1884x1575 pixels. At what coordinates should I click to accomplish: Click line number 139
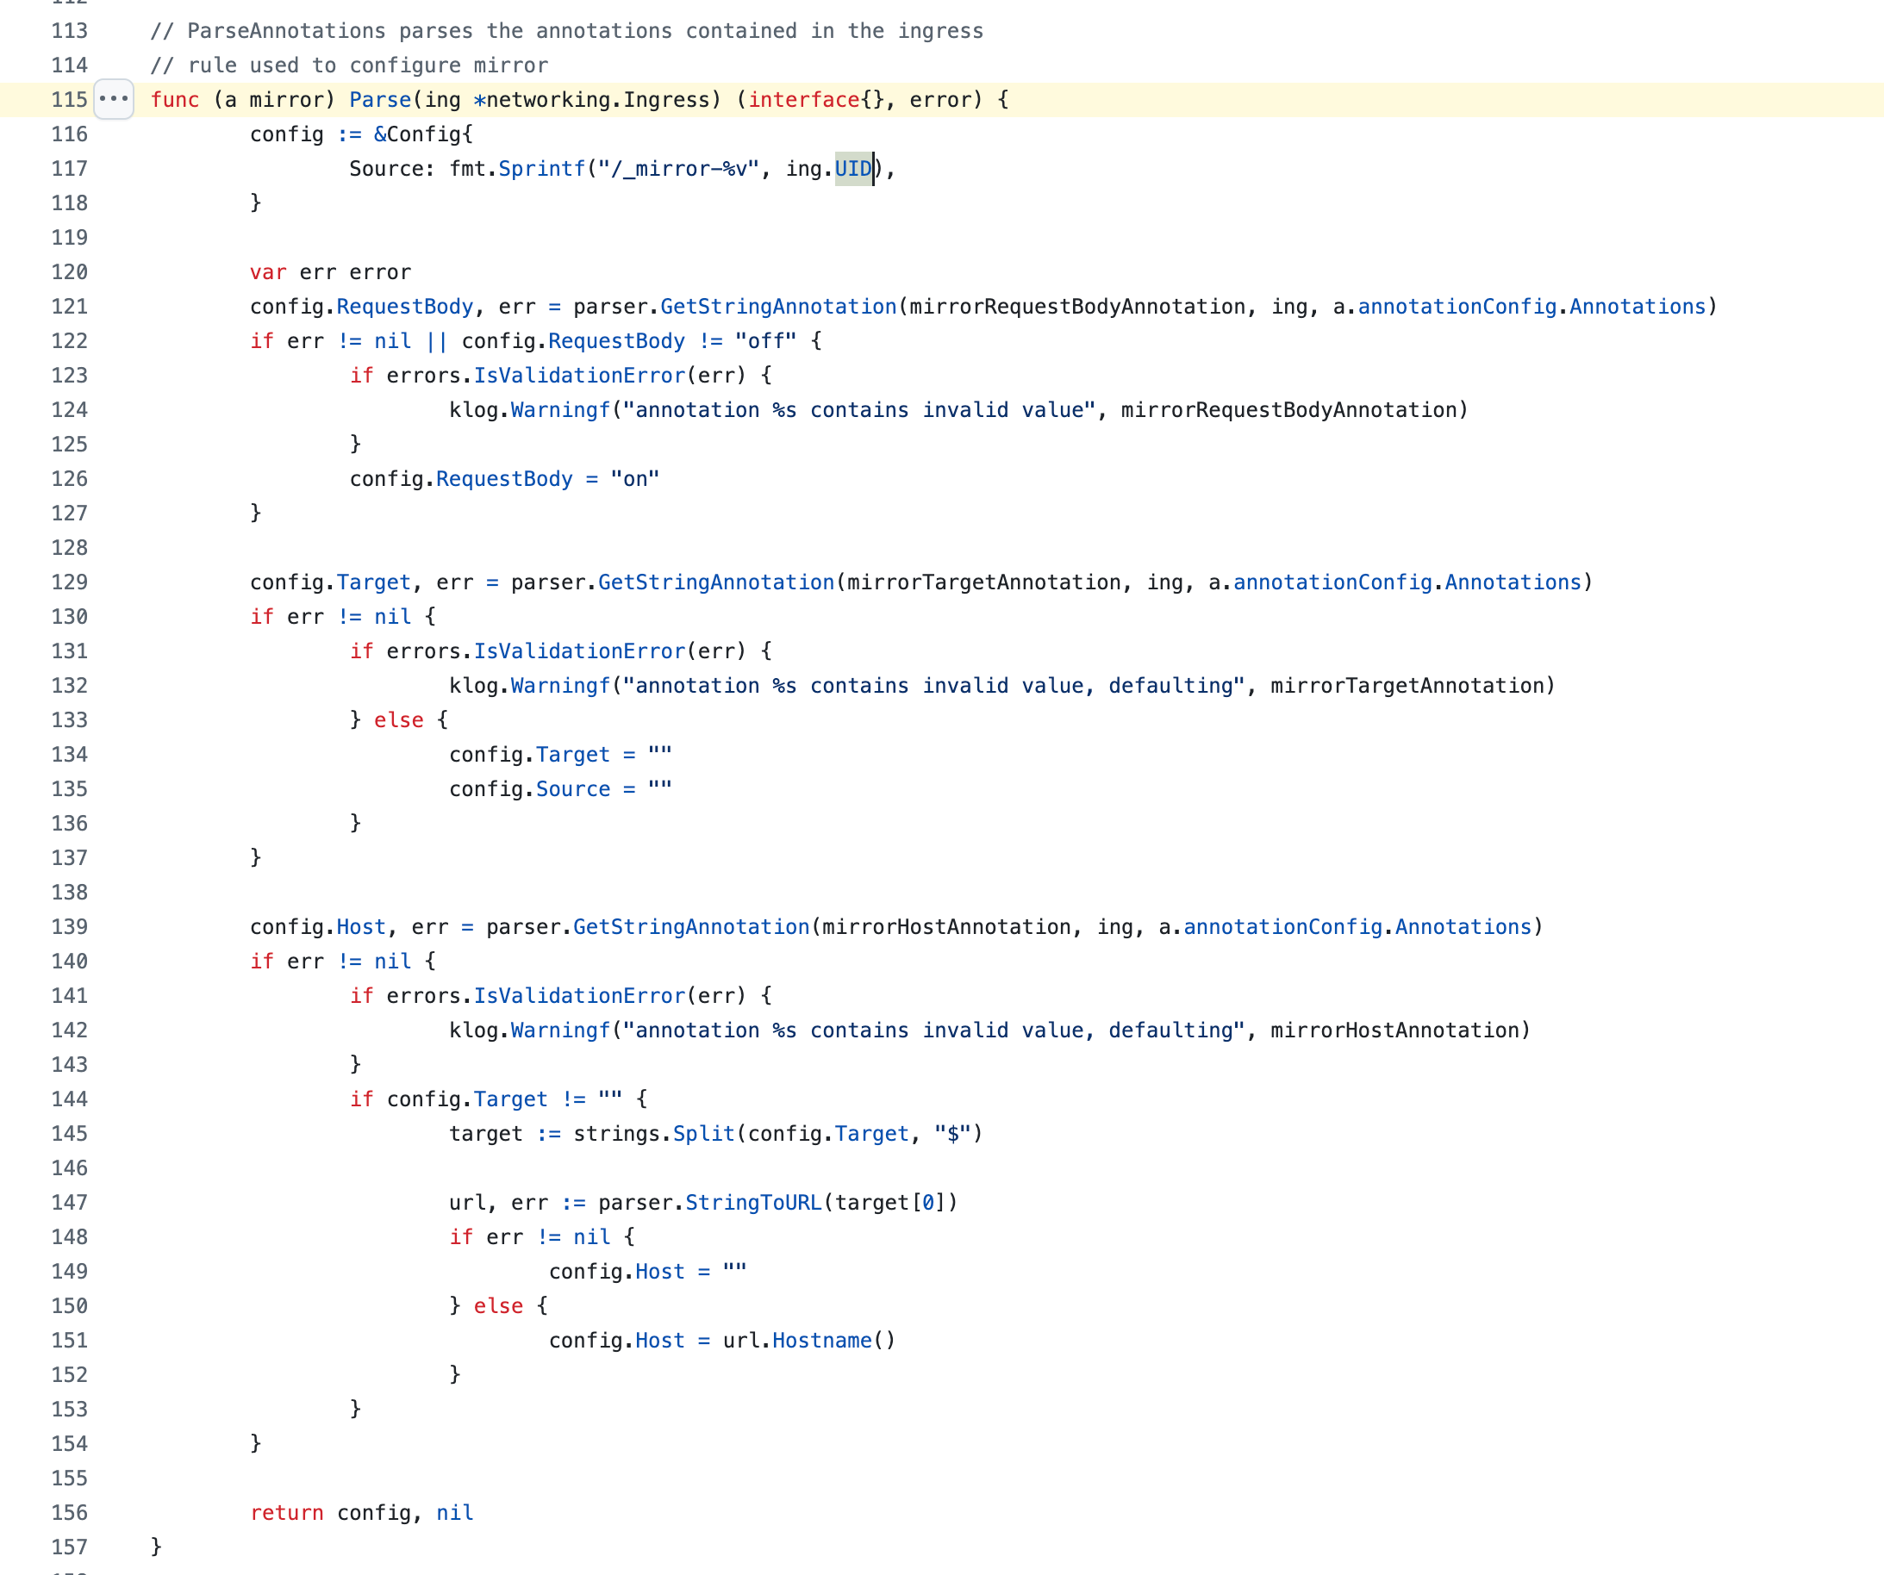tap(69, 926)
